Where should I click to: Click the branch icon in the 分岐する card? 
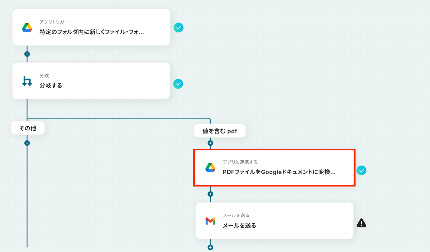[x=27, y=81]
